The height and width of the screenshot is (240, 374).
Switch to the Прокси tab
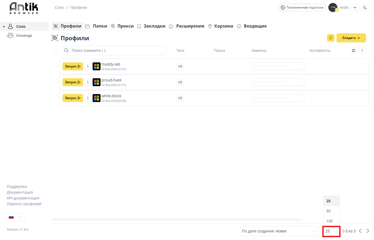click(x=122, y=26)
